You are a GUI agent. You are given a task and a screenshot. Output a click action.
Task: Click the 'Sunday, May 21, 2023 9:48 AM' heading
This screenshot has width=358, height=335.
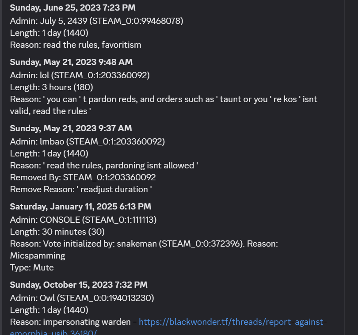pos(71,62)
